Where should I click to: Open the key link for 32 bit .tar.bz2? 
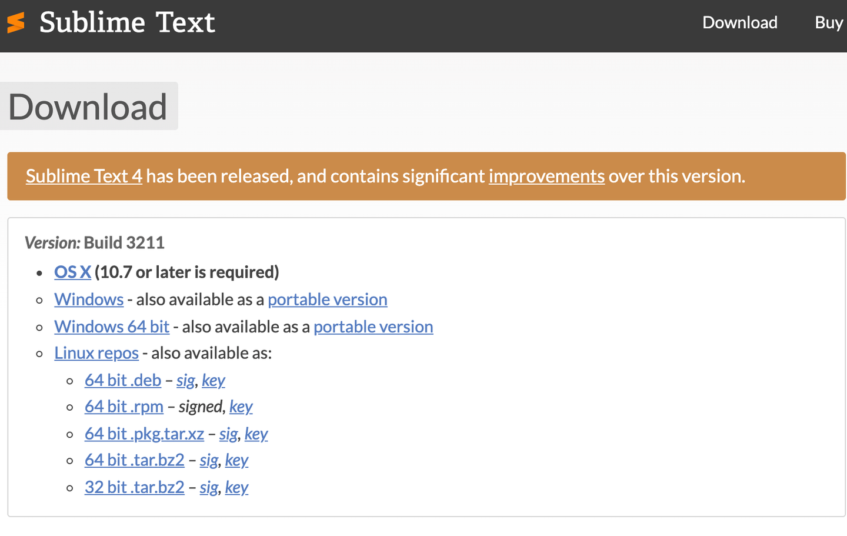point(236,487)
